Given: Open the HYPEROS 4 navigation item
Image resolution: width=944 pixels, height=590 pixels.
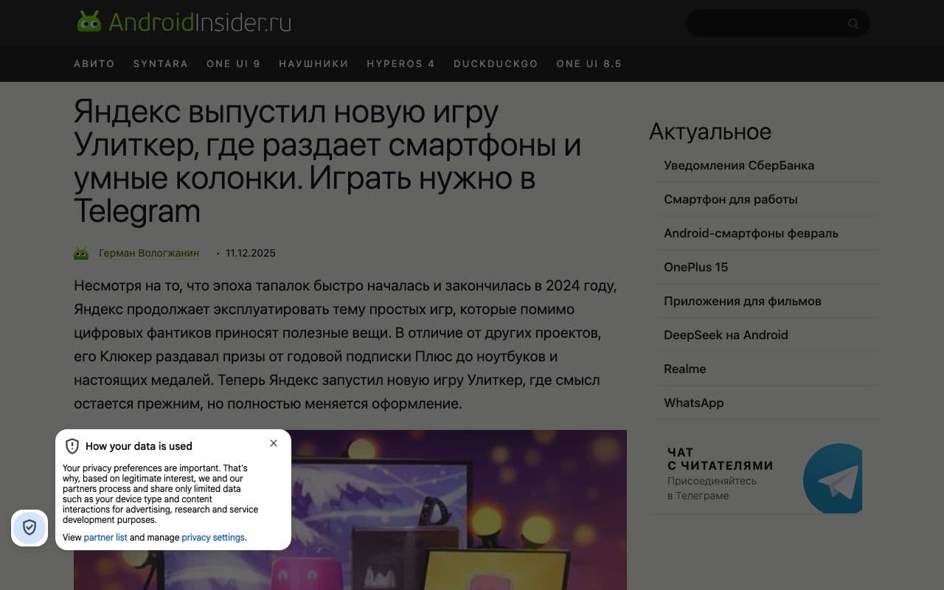Looking at the screenshot, I should click(x=400, y=63).
